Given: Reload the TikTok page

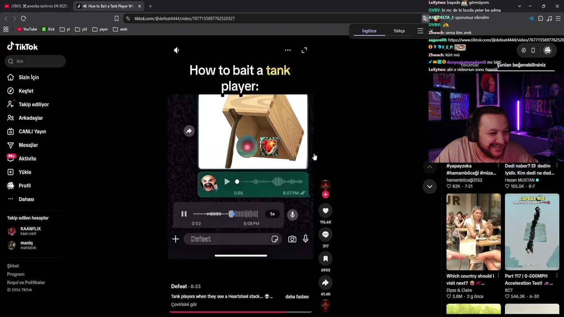Looking at the screenshot, I should click(x=23, y=18).
